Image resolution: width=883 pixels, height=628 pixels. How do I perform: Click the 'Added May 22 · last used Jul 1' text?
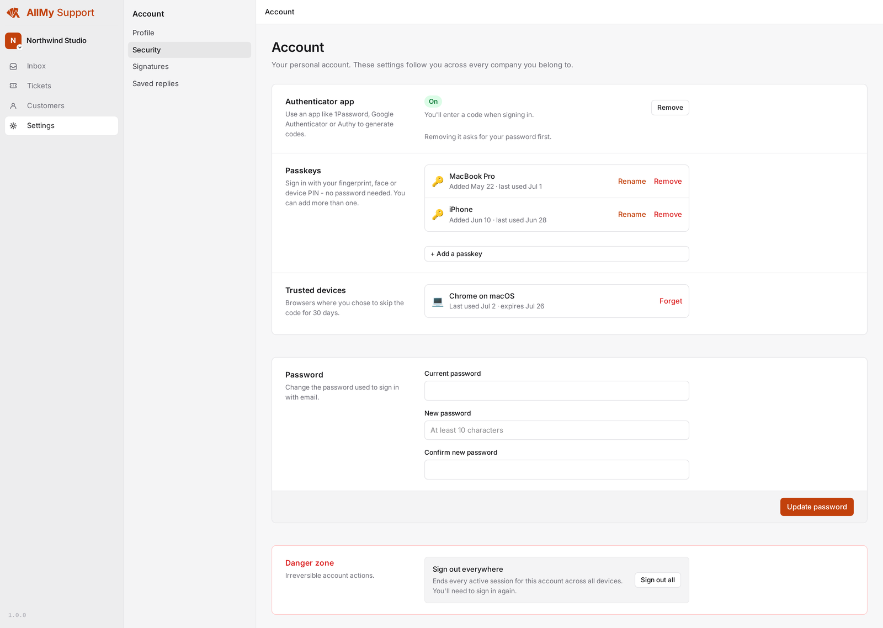coord(496,187)
